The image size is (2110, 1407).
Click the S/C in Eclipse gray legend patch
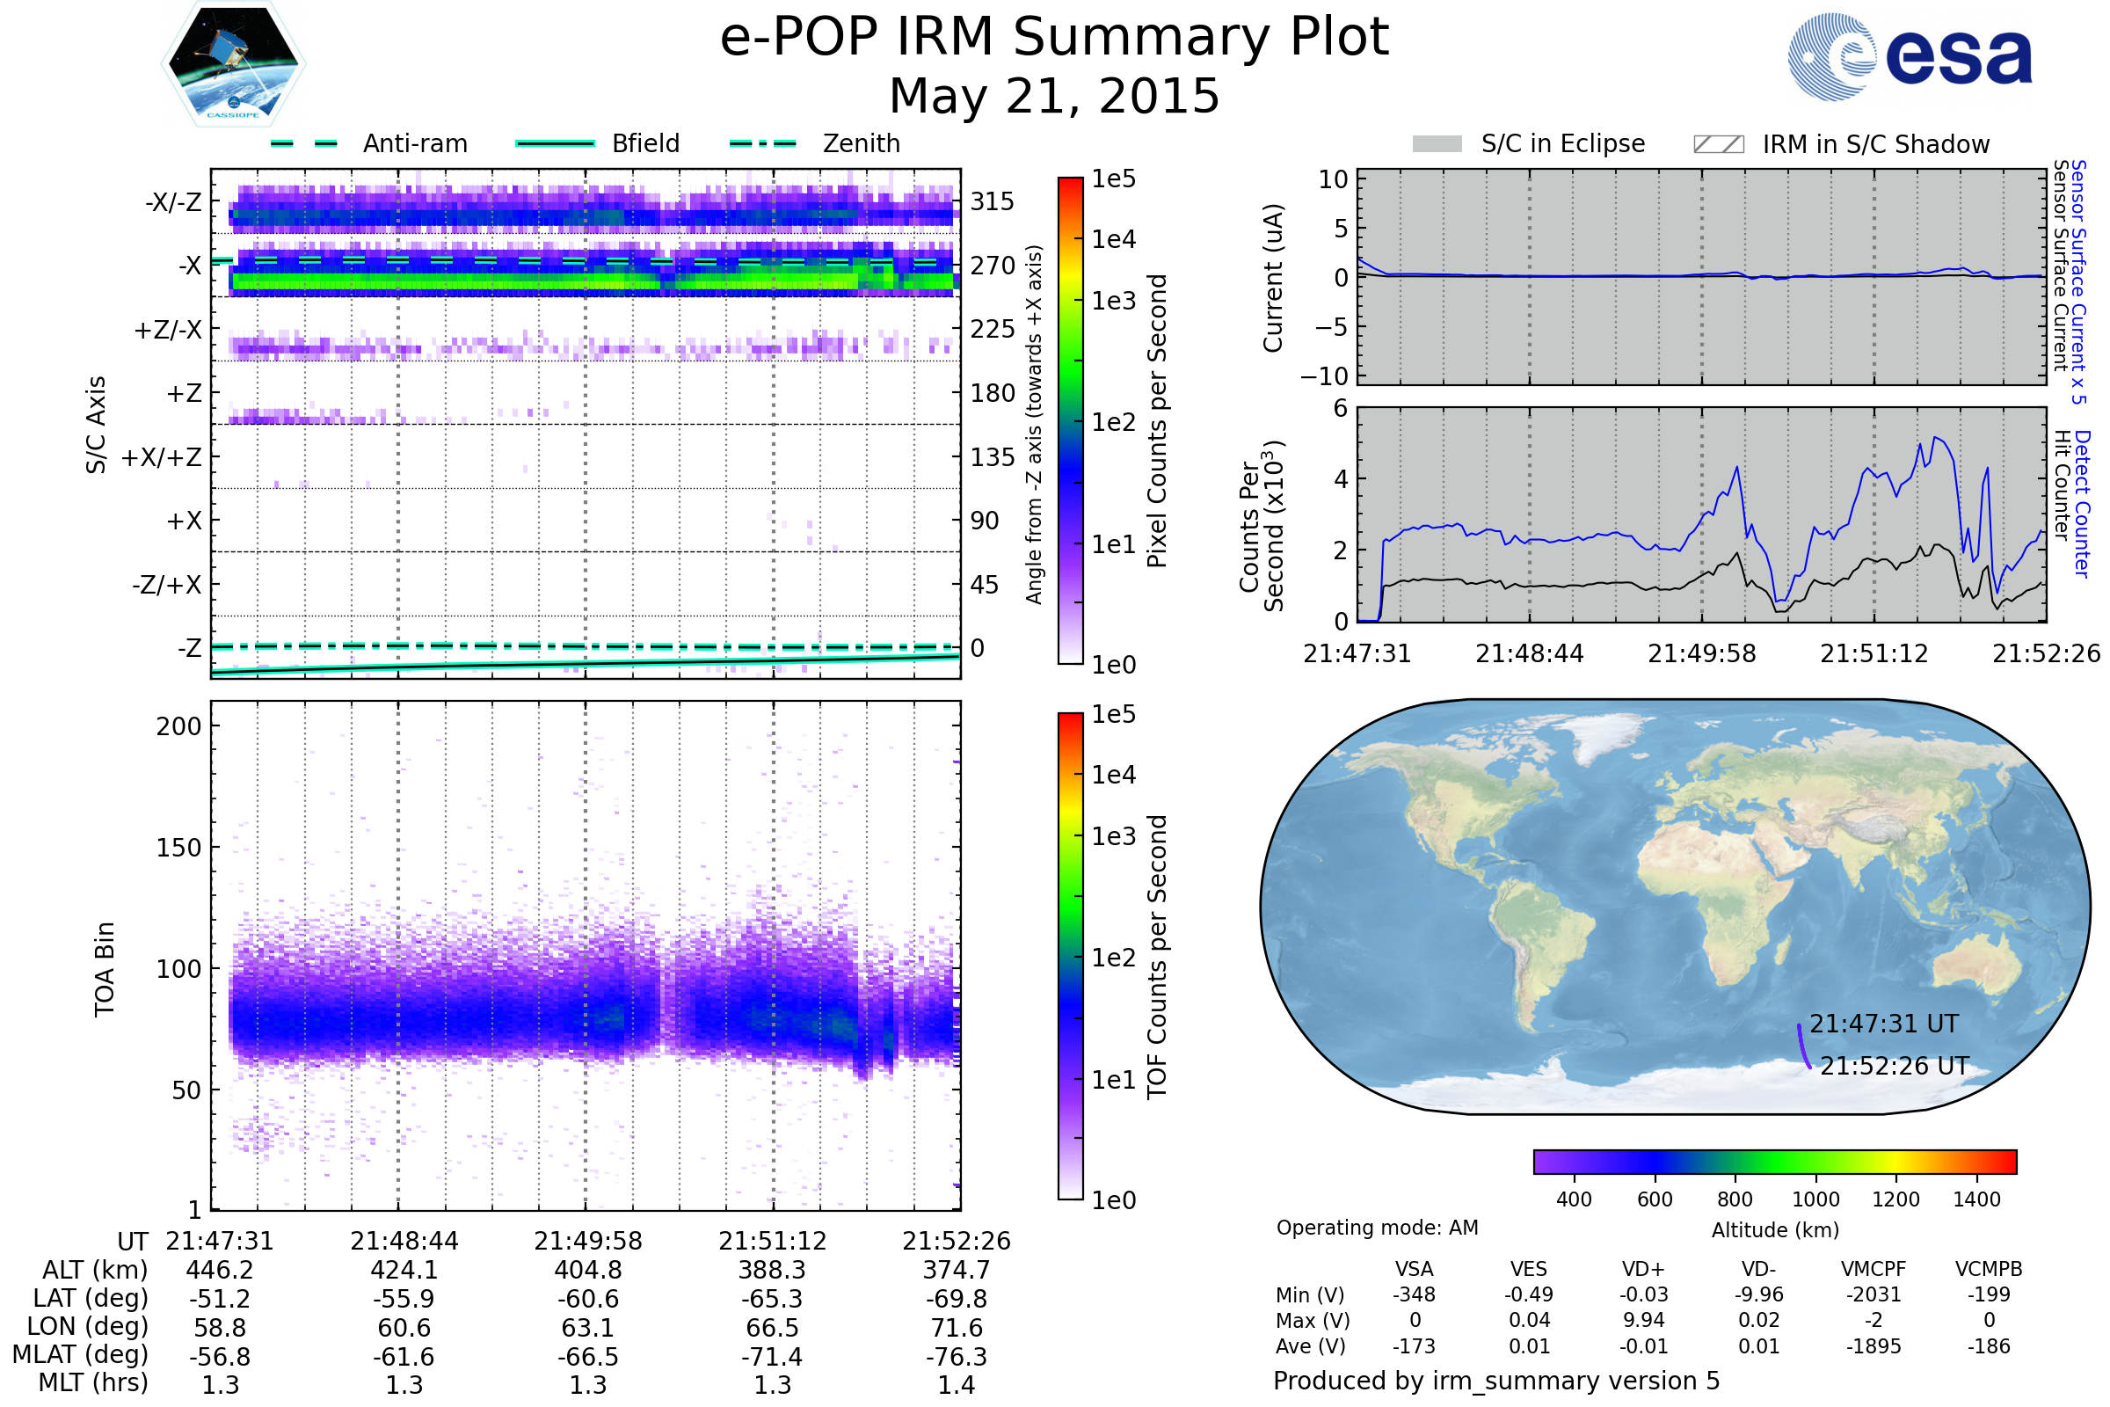(x=1437, y=144)
